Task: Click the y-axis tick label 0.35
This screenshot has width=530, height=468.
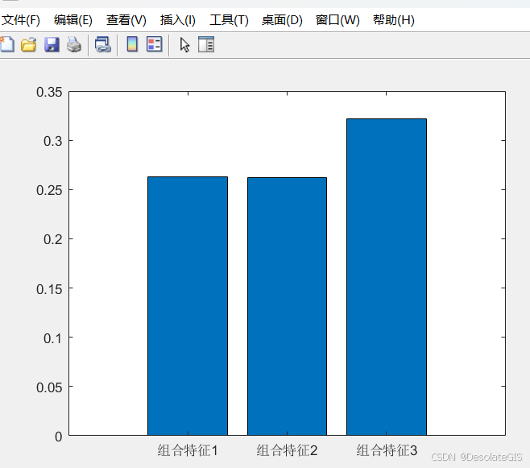Action: [x=49, y=92]
